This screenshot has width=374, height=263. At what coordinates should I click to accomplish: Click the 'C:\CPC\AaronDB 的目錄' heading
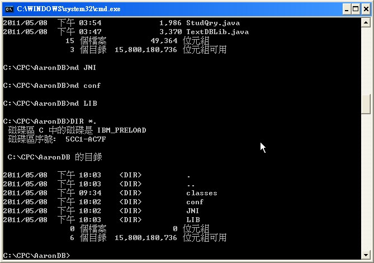tap(55, 157)
